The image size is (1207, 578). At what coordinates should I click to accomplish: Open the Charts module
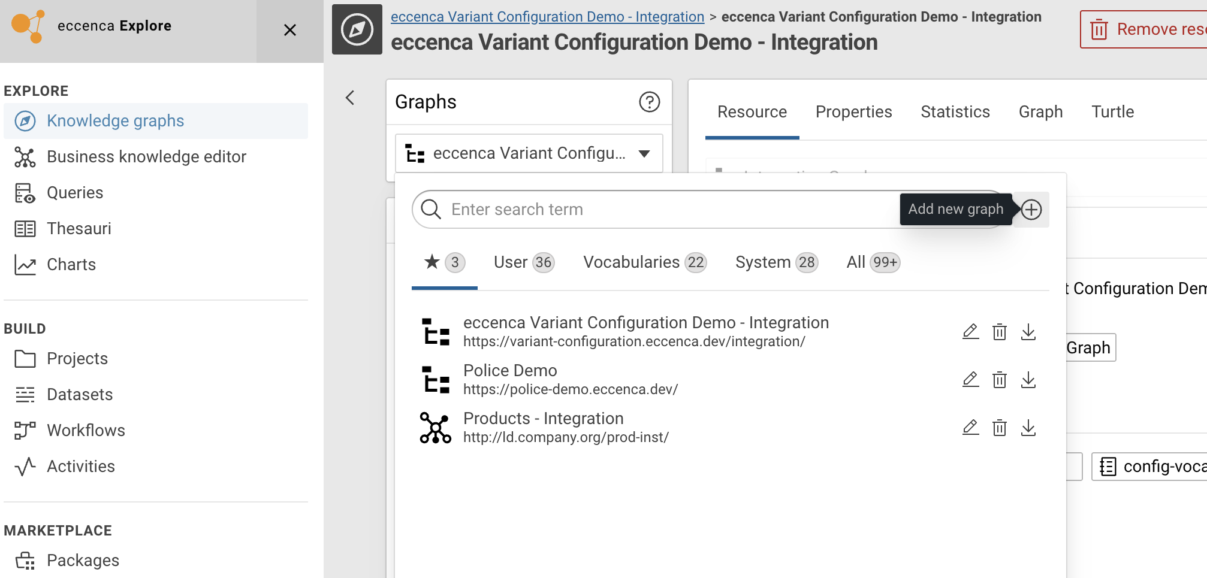pyautogui.click(x=156, y=265)
